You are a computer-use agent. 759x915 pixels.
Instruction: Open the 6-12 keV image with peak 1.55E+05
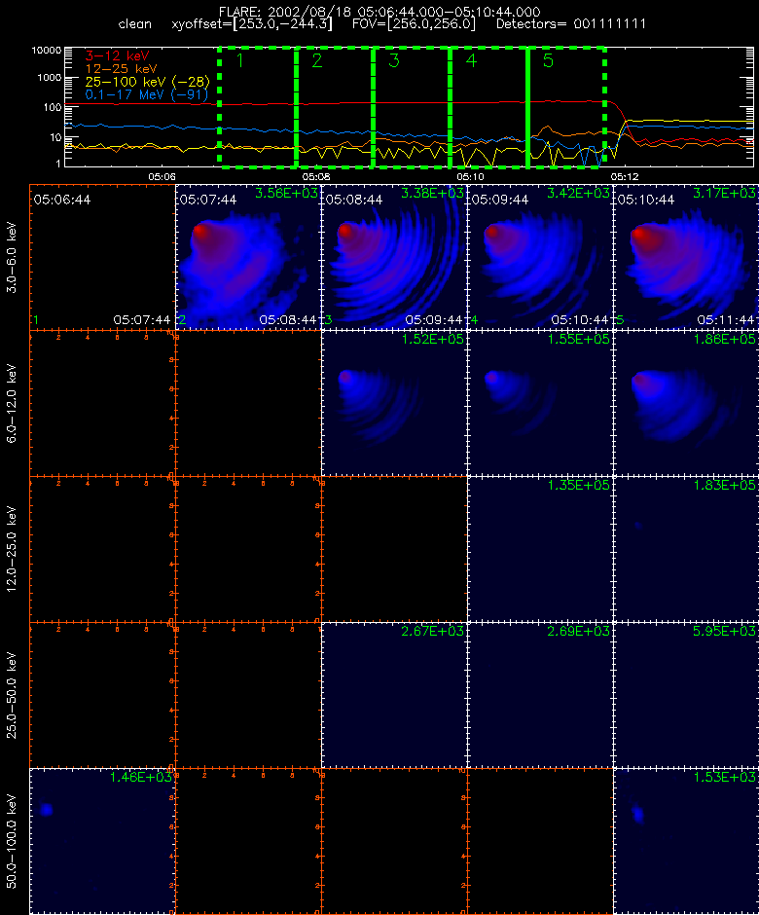point(540,403)
